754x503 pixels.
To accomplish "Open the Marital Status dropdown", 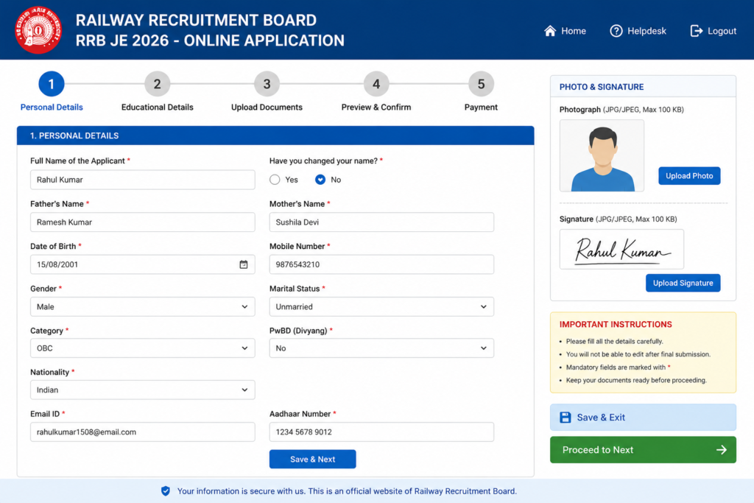I will coord(381,307).
